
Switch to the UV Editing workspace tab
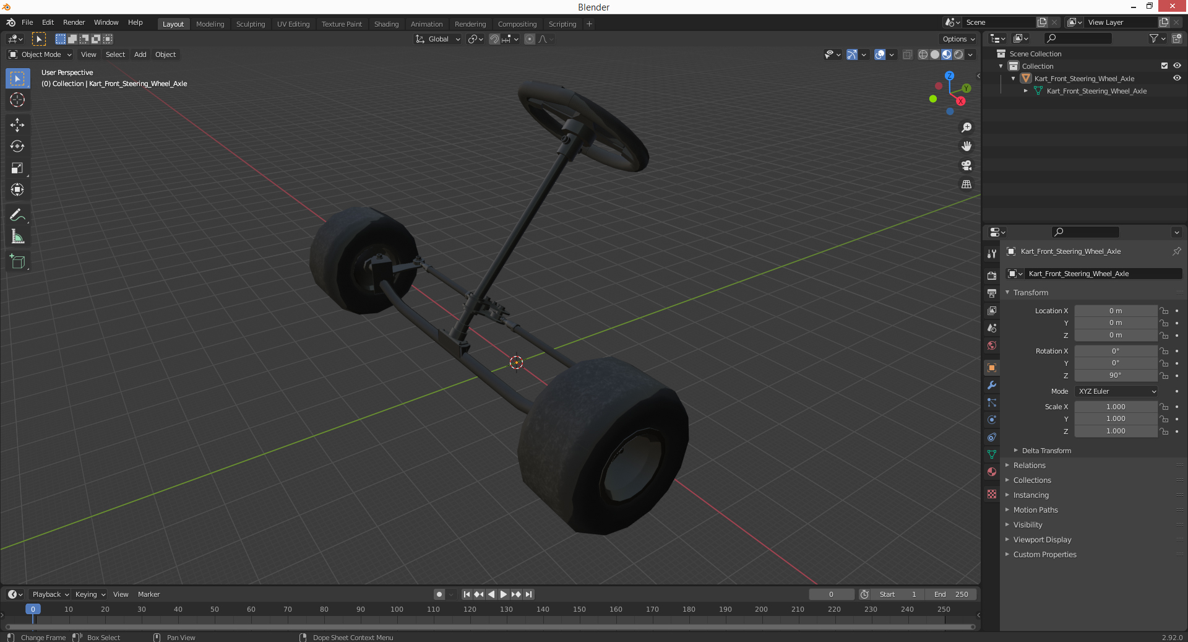(293, 24)
